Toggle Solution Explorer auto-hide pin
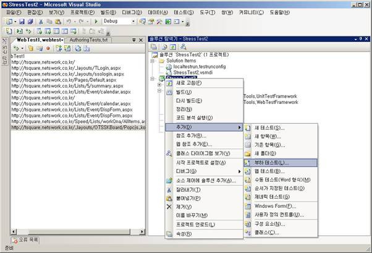This screenshot has height=253, width=372. tap(361, 39)
